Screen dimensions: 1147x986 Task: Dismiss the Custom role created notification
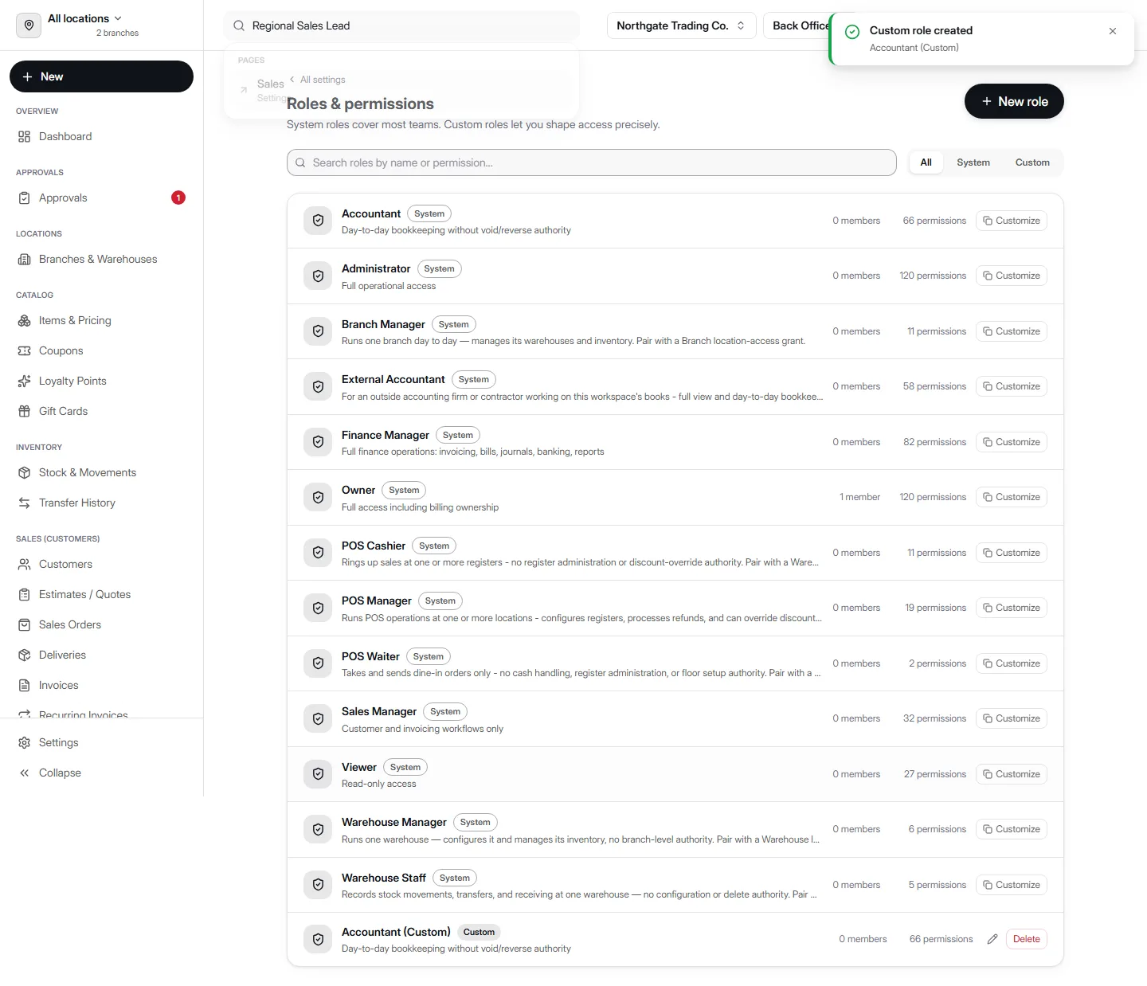[x=1113, y=31]
